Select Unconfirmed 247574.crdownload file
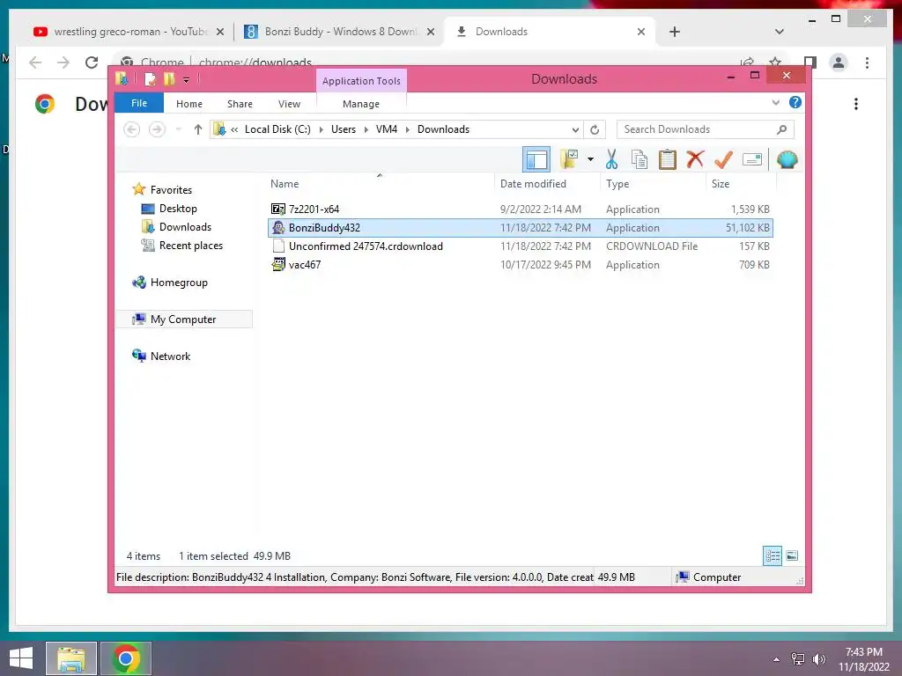Viewport: 902px width, 676px height. coord(520,246)
